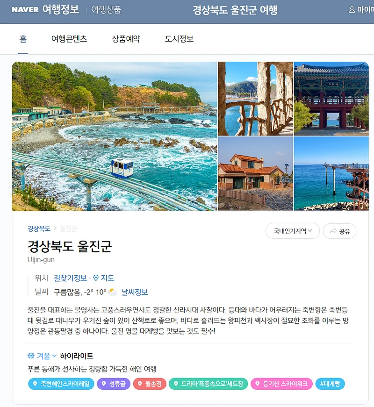Click the NAVER logo in header
The width and height of the screenshot is (374, 407).
click(x=25, y=10)
